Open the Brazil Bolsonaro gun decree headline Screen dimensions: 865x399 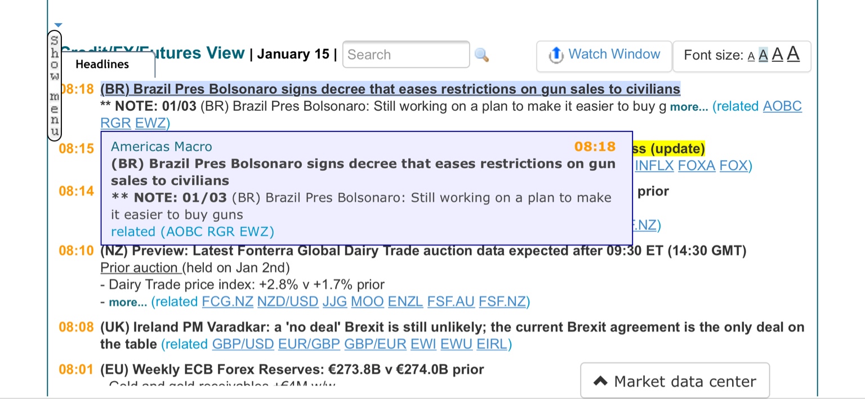pos(390,89)
